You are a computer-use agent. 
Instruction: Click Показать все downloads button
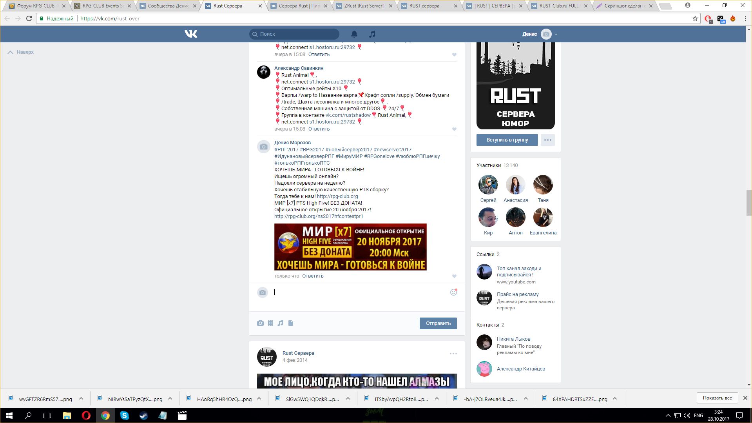point(717,398)
